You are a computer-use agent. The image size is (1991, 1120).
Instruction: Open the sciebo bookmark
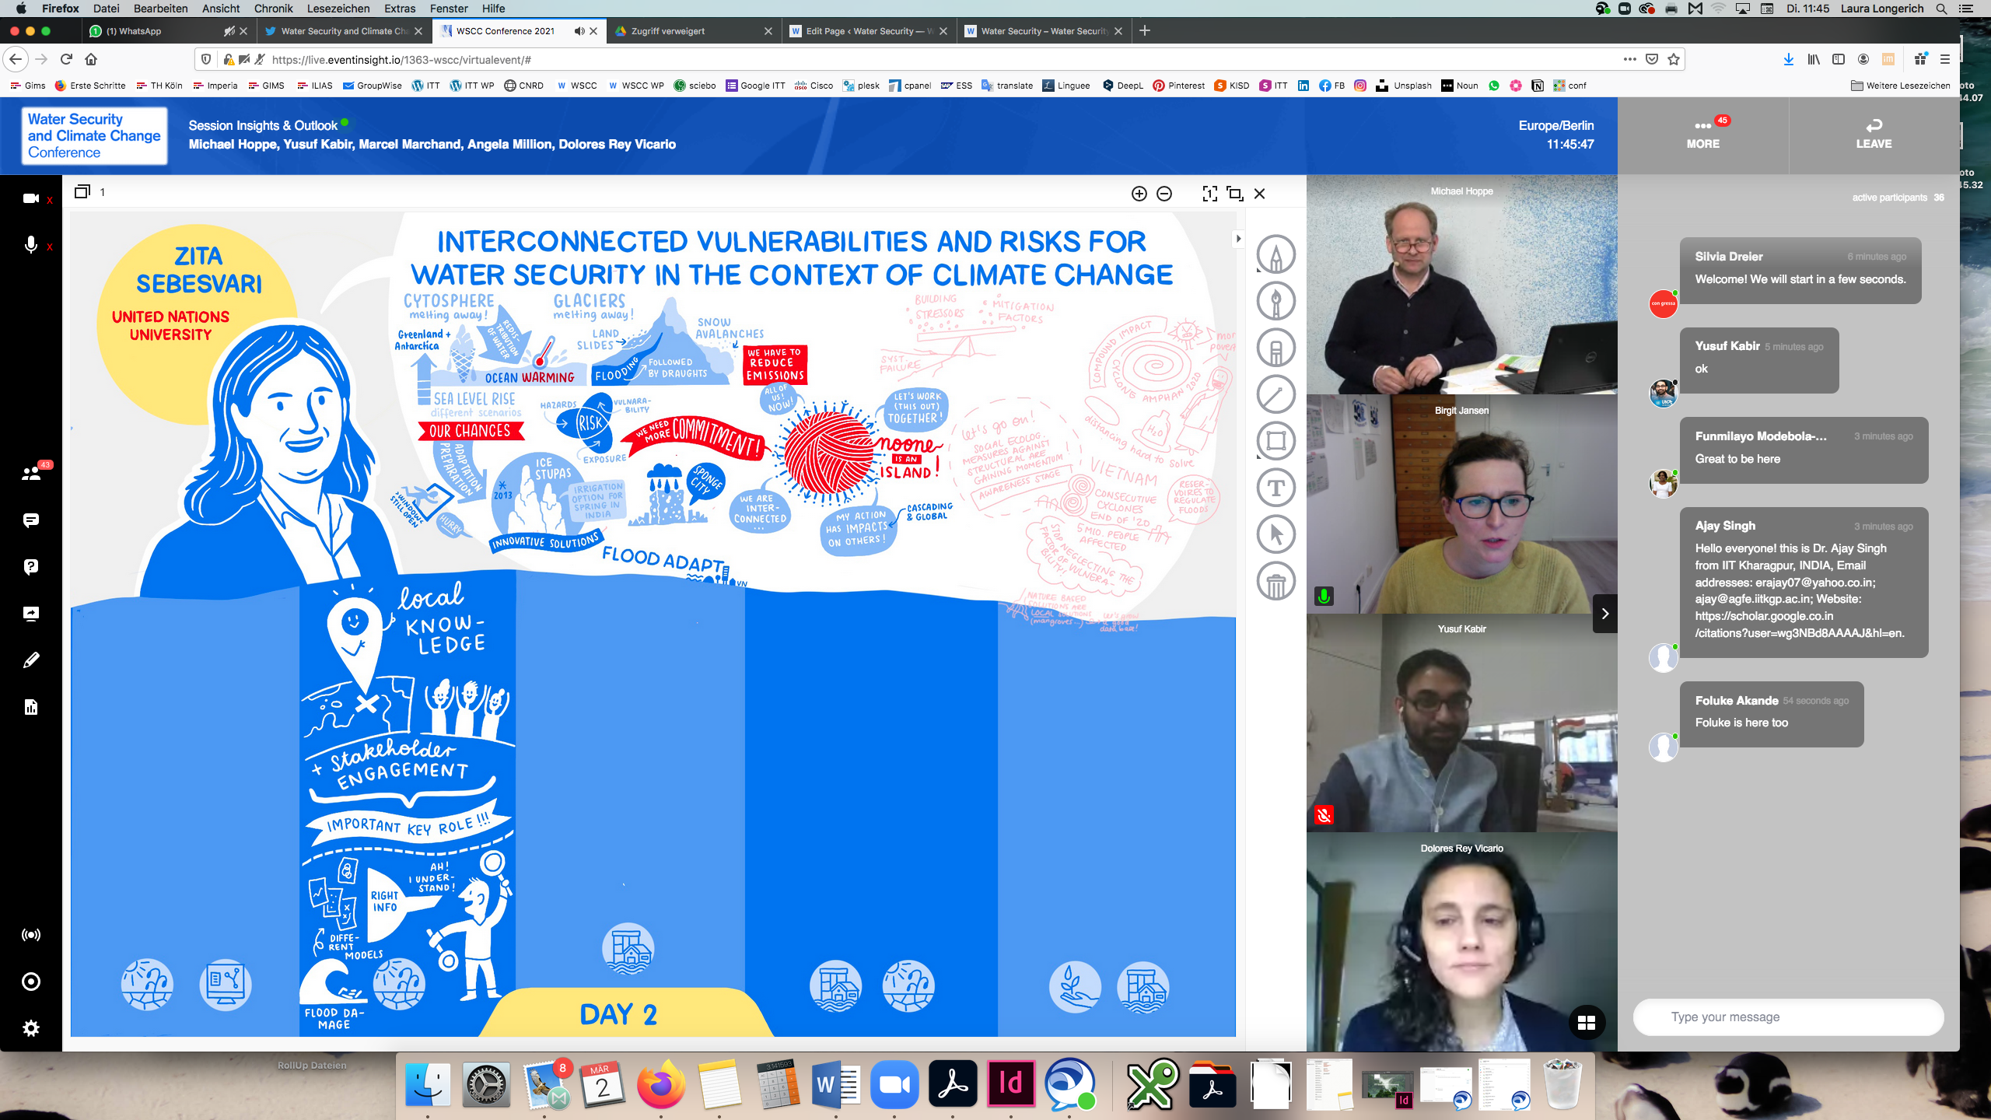click(694, 86)
